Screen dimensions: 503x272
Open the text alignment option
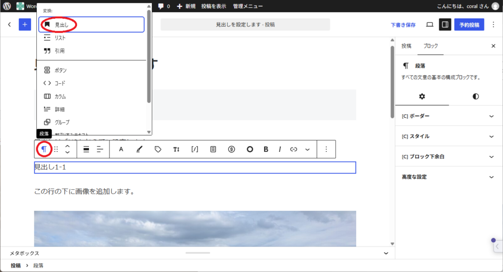click(100, 149)
